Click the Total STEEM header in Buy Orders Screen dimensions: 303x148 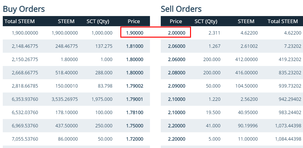point(19,21)
